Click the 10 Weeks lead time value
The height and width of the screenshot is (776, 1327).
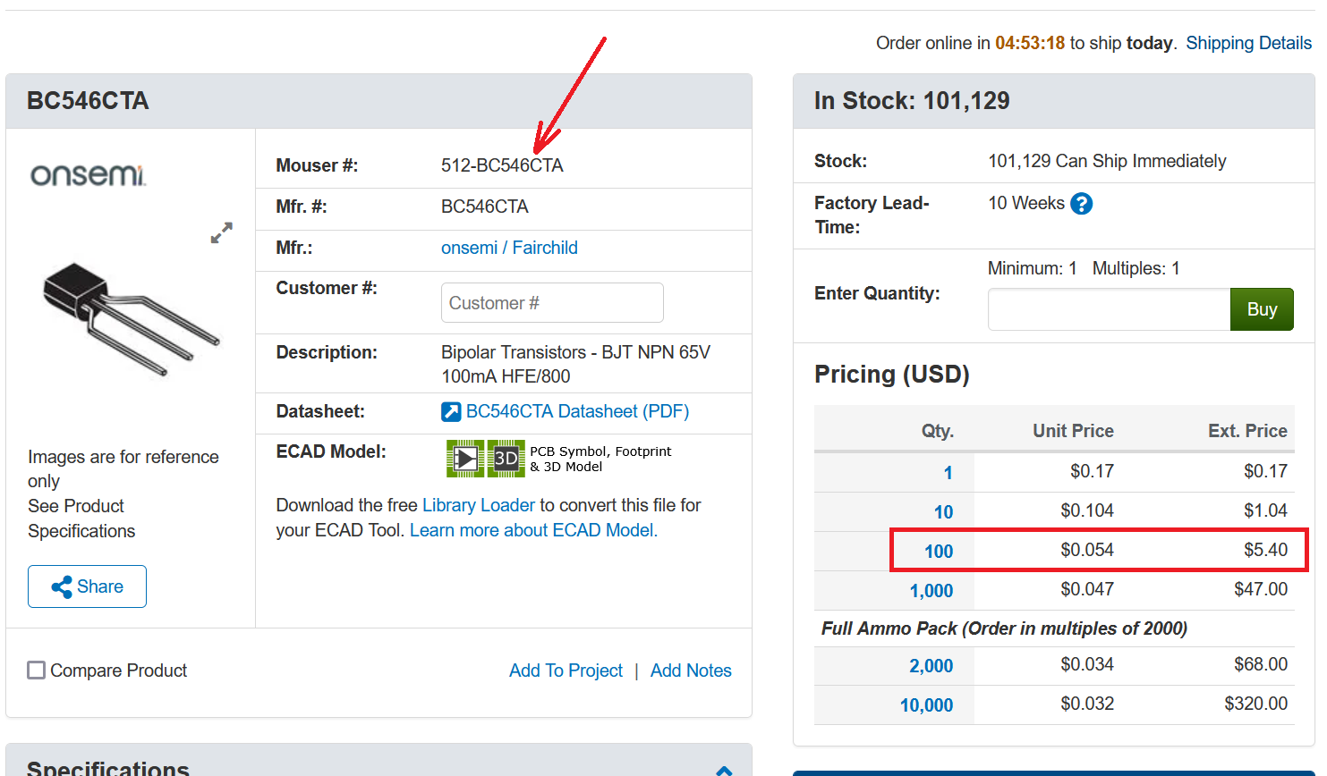coord(1026,203)
